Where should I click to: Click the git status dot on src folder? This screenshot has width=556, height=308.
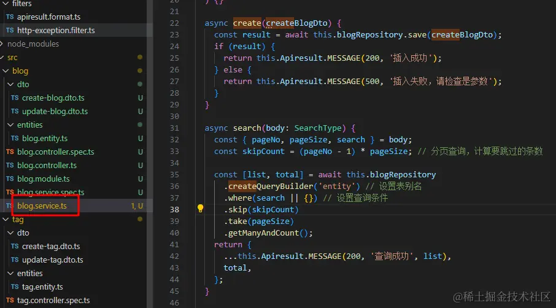click(140, 57)
